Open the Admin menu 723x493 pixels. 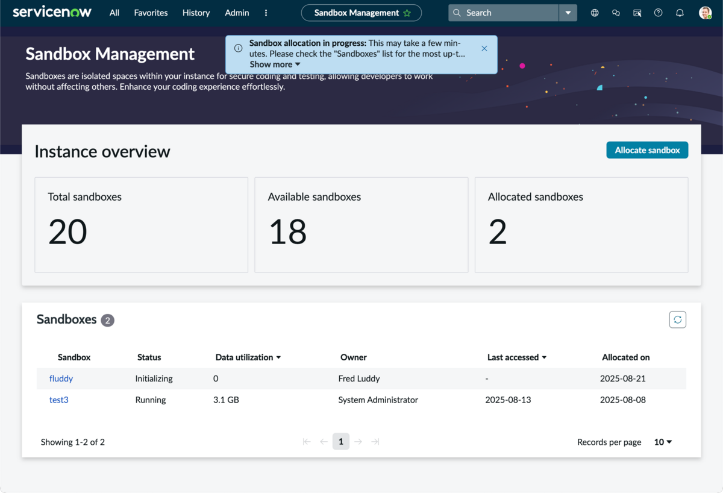click(x=237, y=13)
